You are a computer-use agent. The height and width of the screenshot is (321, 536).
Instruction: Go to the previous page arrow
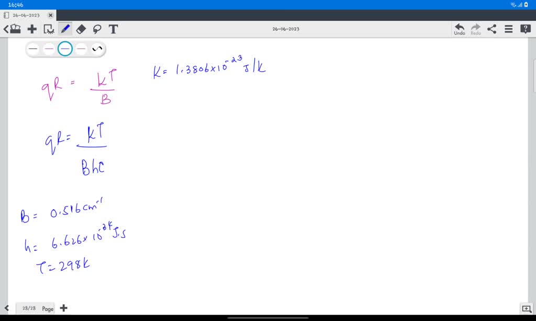tap(7, 308)
